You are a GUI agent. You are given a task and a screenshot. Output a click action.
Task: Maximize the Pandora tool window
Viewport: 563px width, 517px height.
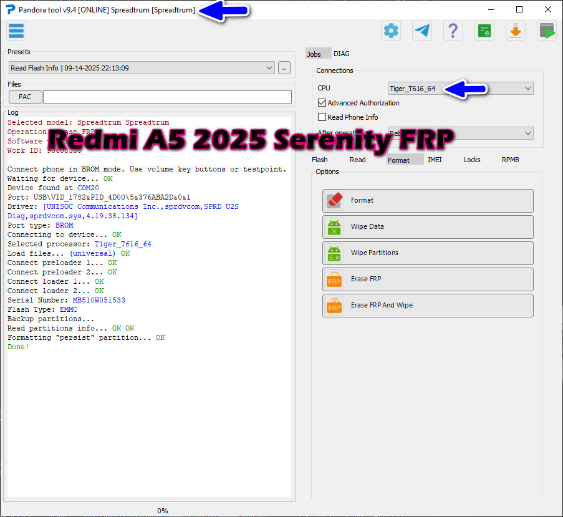tap(519, 10)
